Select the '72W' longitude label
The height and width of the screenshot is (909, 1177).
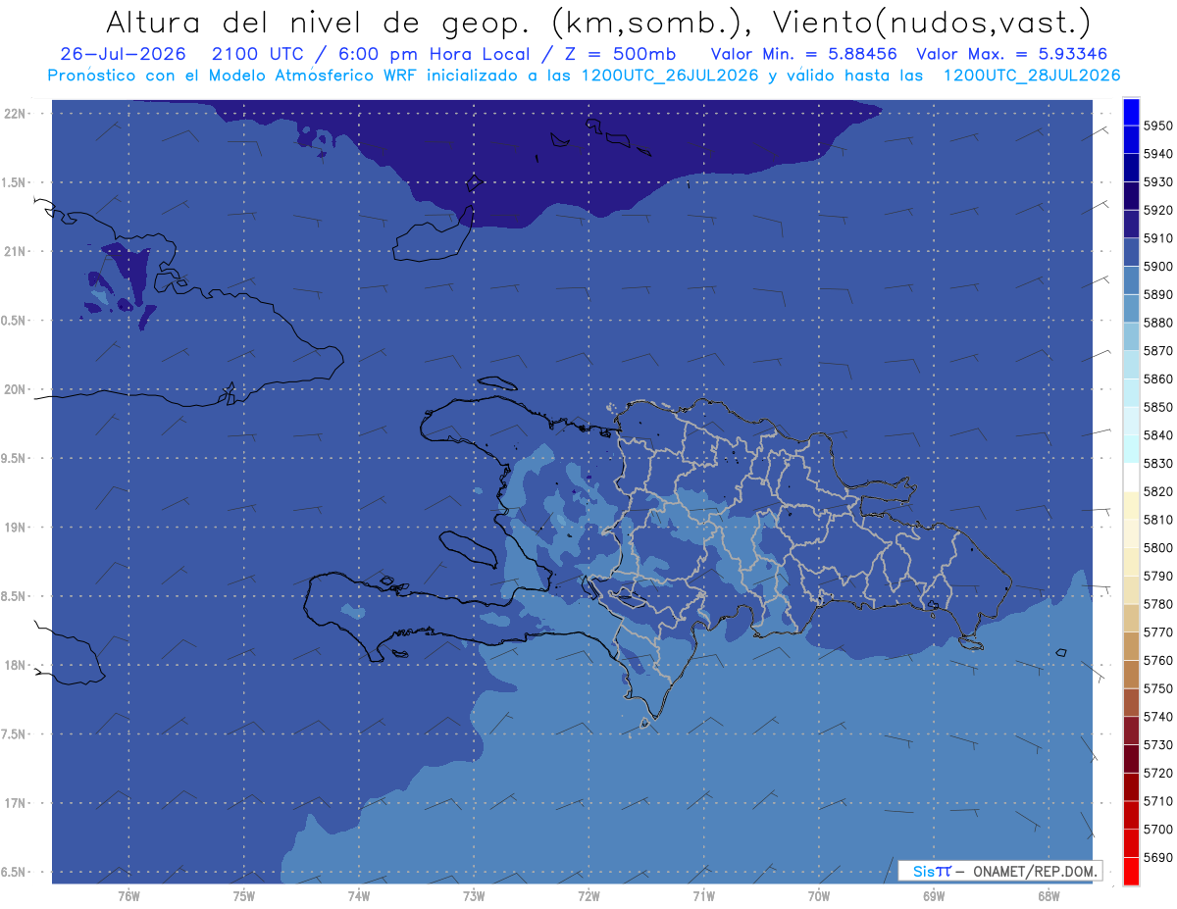click(x=588, y=896)
